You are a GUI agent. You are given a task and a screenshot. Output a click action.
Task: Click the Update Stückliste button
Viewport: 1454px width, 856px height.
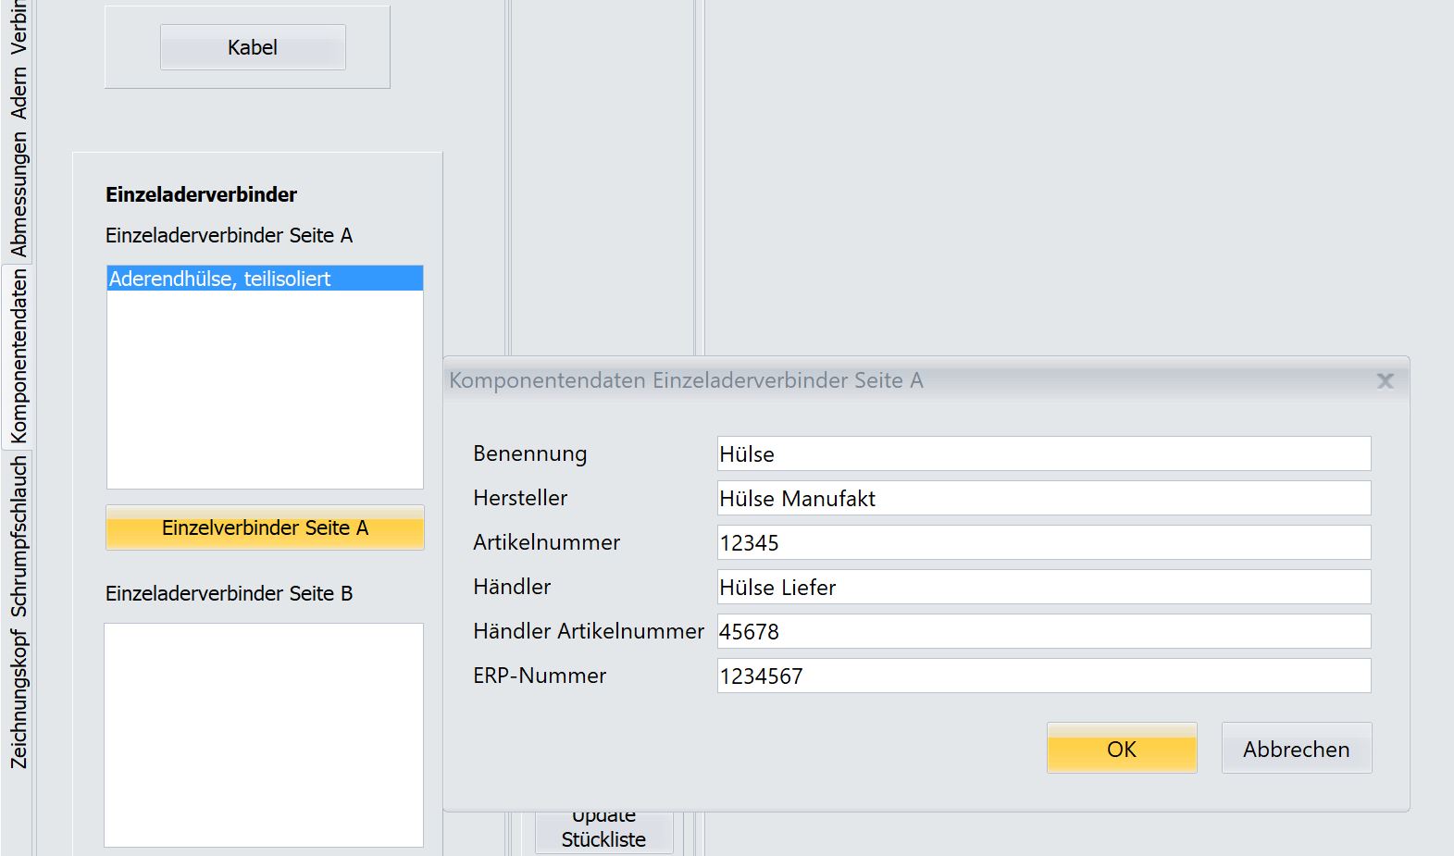click(x=603, y=832)
